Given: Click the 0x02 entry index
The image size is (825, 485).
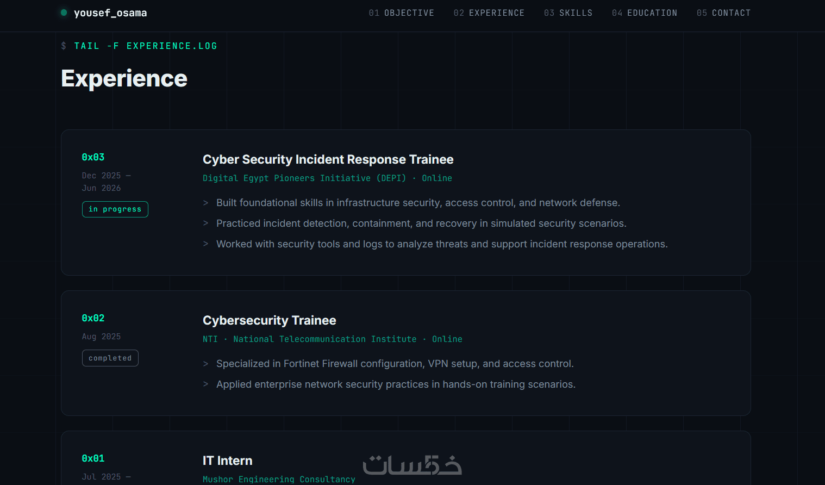Looking at the screenshot, I should coord(93,318).
